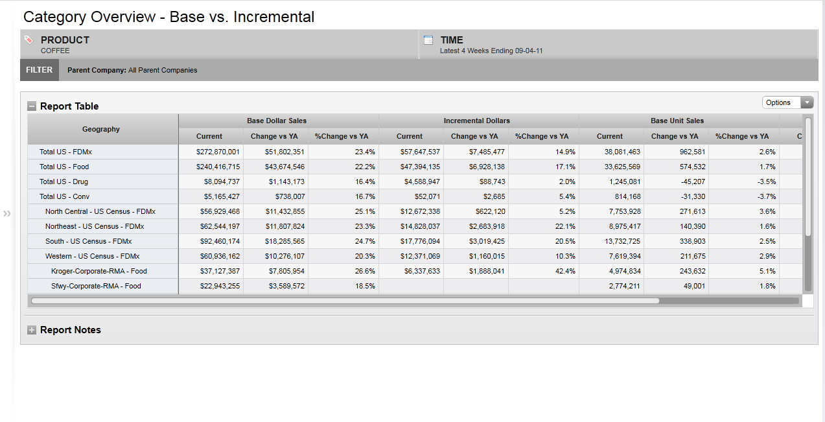Select Western - US Census - FDMx row
825x422 pixels.
point(92,256)
